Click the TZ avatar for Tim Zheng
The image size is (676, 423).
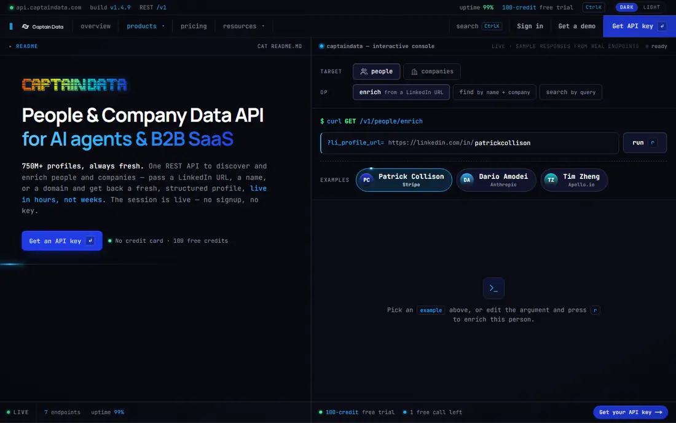click(551, 180)
